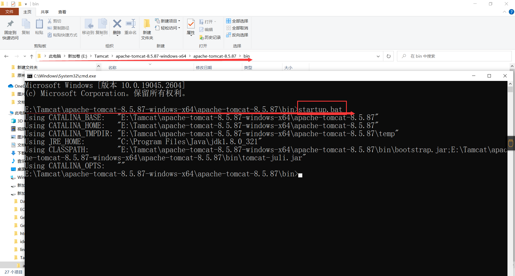Go back with the Back arrow
This screenshot has width=515, height=276.
[x=6, y=56]
